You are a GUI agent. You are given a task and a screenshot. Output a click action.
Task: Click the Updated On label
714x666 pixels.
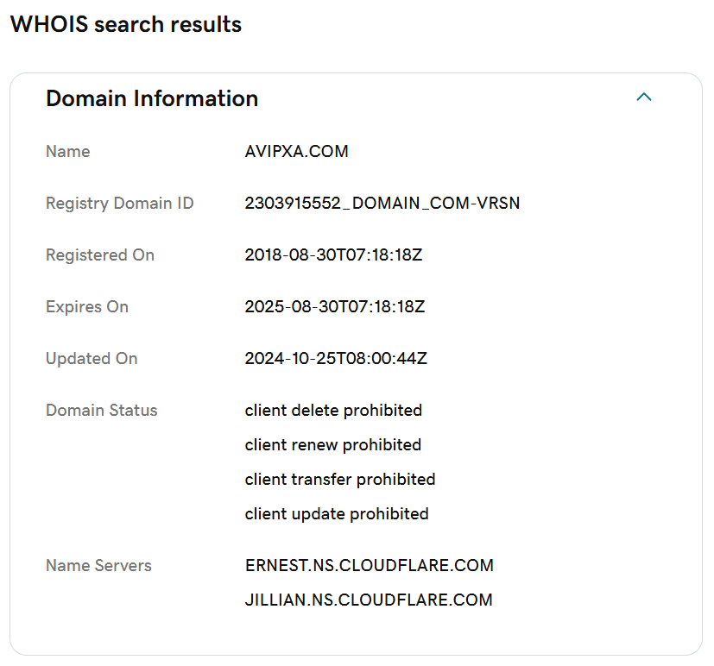click(92, 359)
